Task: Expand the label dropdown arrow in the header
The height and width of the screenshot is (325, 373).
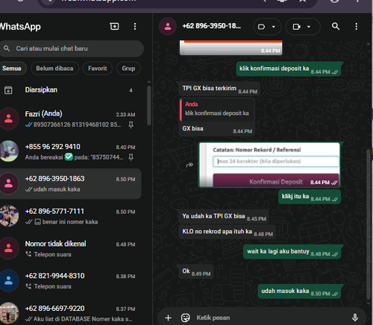Action: (x=274, y=27)
